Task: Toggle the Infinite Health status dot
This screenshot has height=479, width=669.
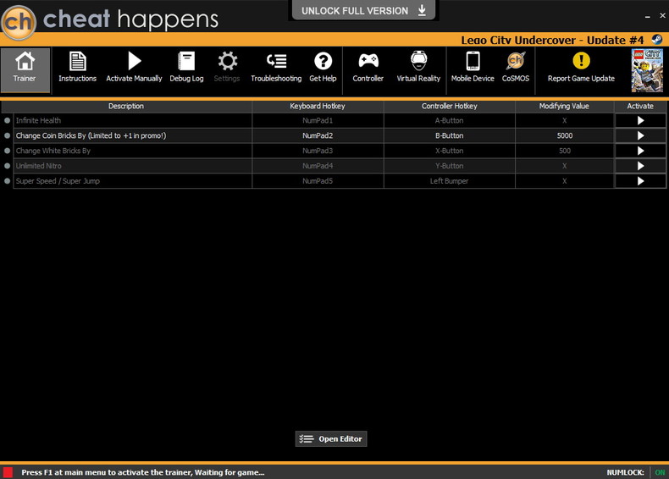Action: coord(8,121)
